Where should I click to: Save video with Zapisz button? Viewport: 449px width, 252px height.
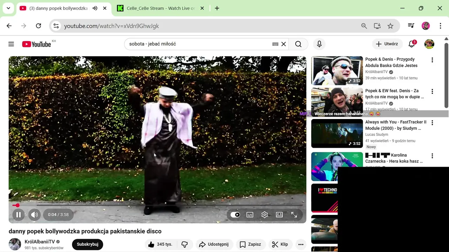250,244
